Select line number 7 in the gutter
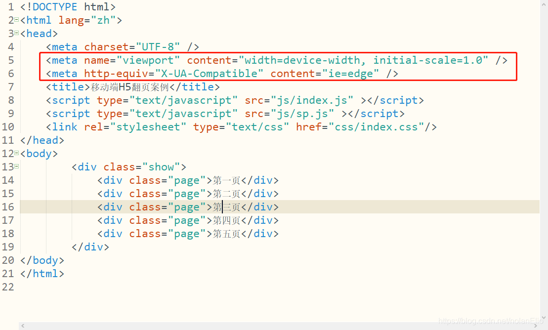548x330 pixels. click(11, 86)
